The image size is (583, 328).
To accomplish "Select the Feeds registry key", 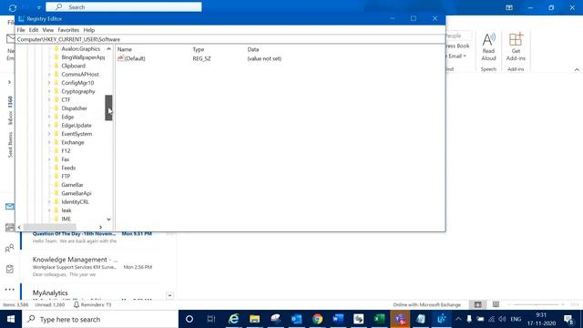I will (x=68, y=168).
